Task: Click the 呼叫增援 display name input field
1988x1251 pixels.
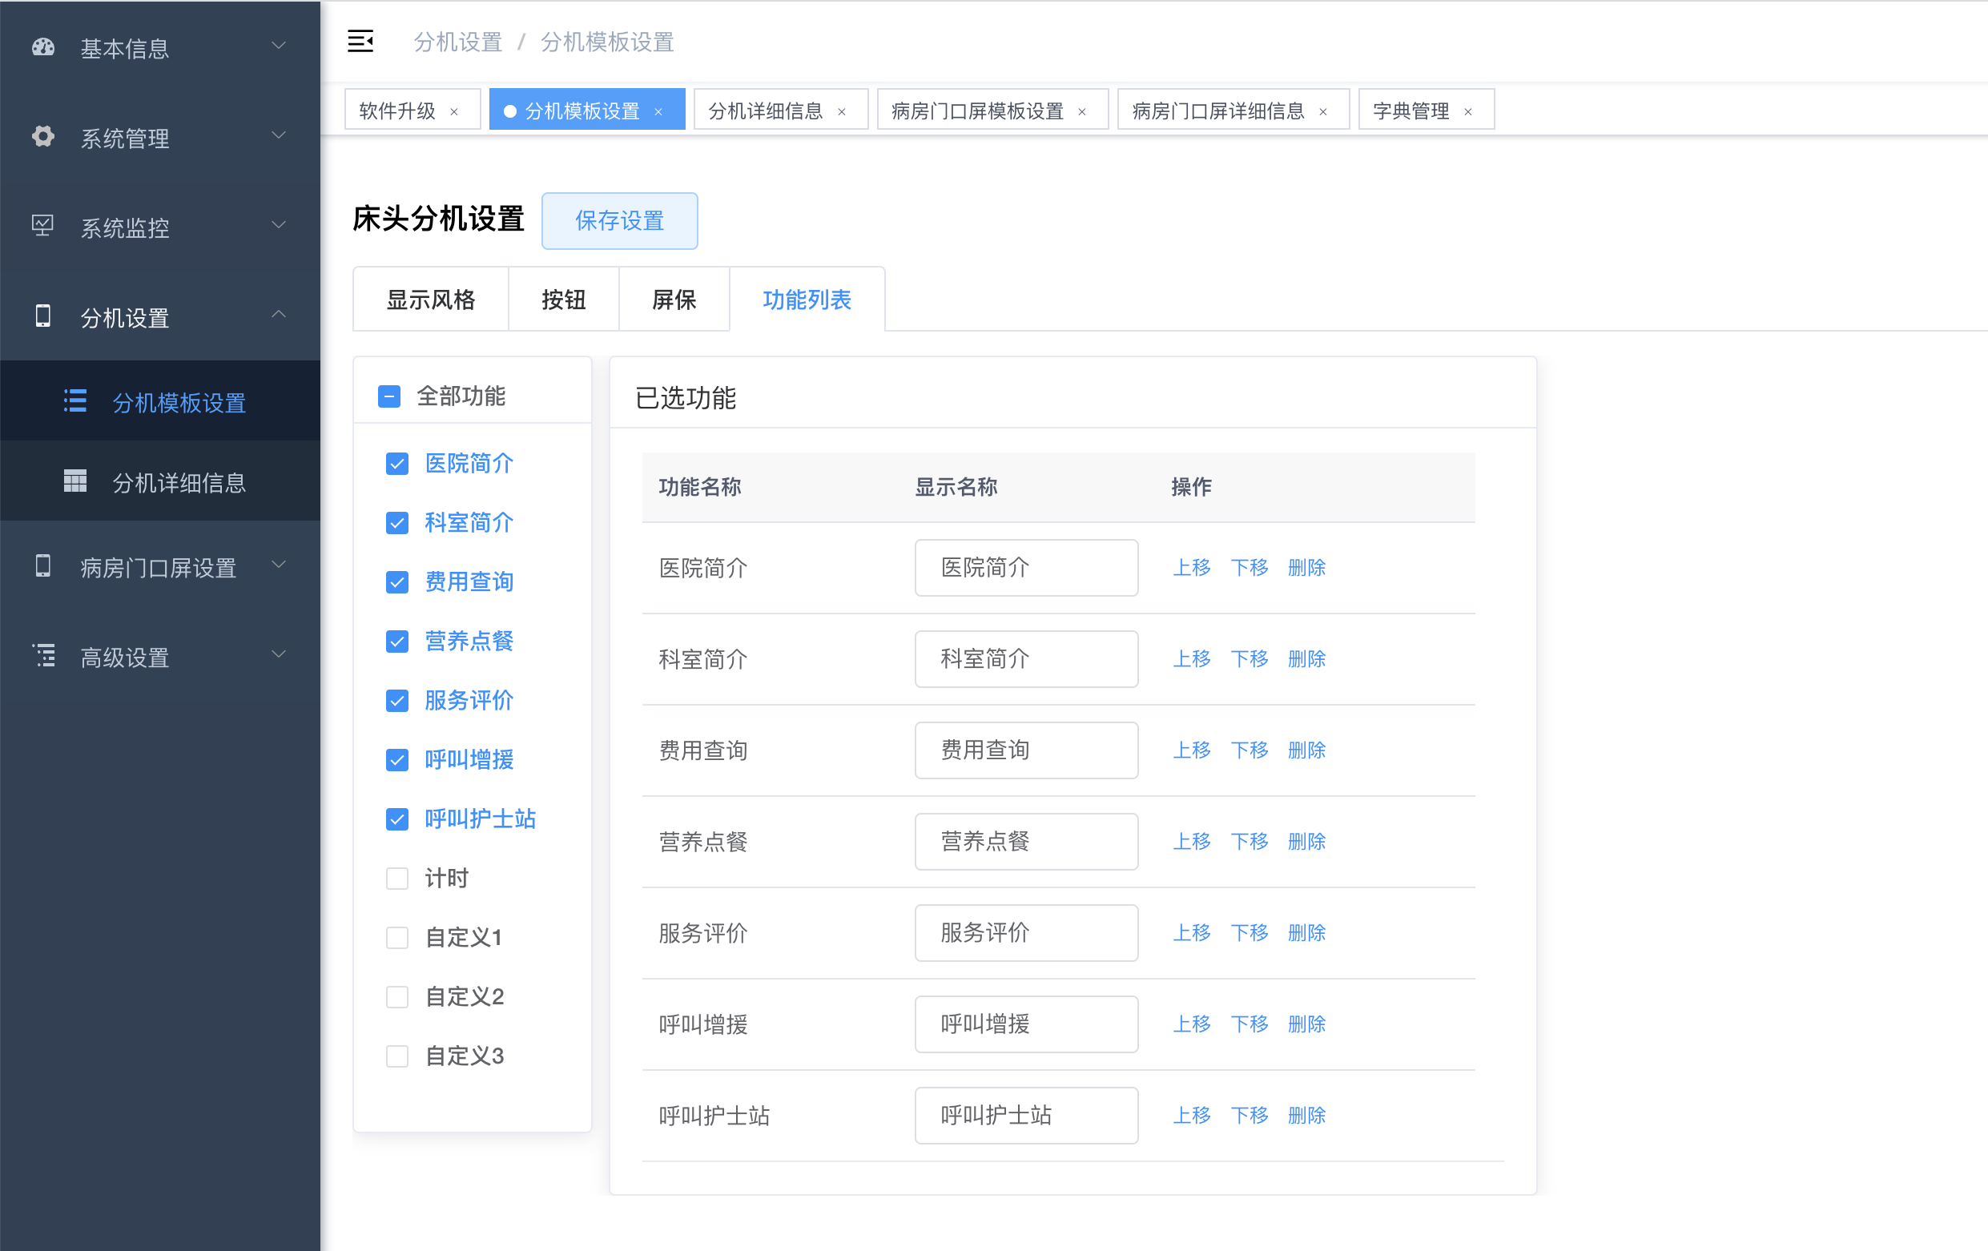Action: pyautogui.click(x=1025, y=1024)
